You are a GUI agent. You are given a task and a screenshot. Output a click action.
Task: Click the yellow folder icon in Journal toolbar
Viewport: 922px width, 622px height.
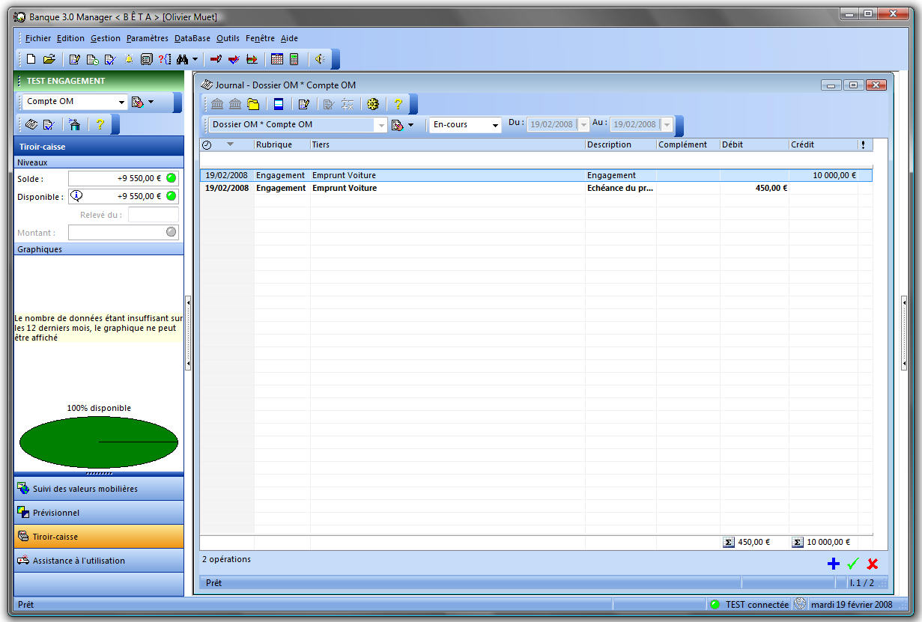coord(253,104)
